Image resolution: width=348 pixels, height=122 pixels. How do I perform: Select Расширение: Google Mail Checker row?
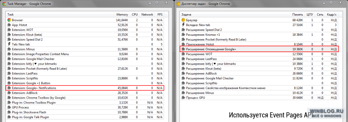(x=259, y=78)
